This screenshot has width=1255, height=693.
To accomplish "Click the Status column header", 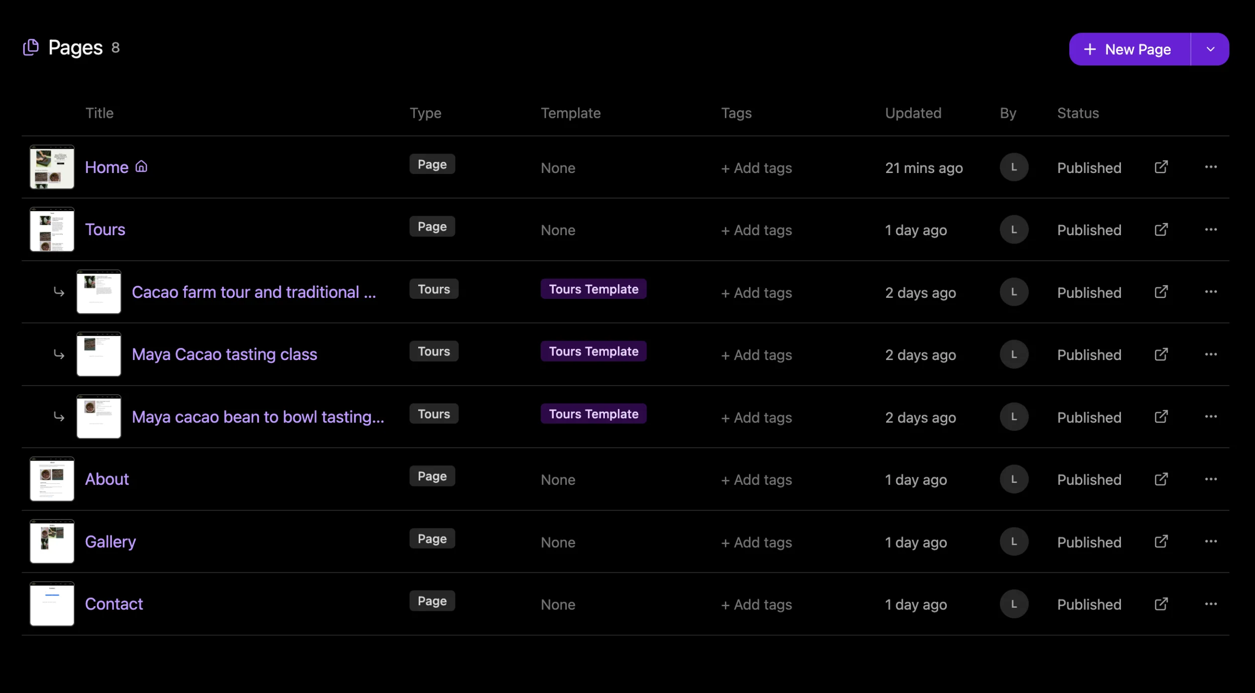I will [1078, 113].
